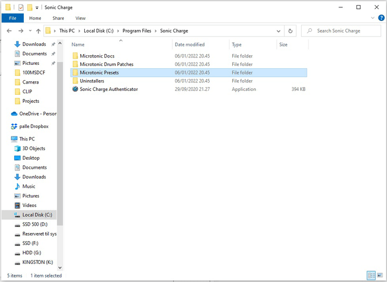Viewport: 387px width, 282px height.
Task: Click the Search Sonic Charge box
Action: (341, 31)
